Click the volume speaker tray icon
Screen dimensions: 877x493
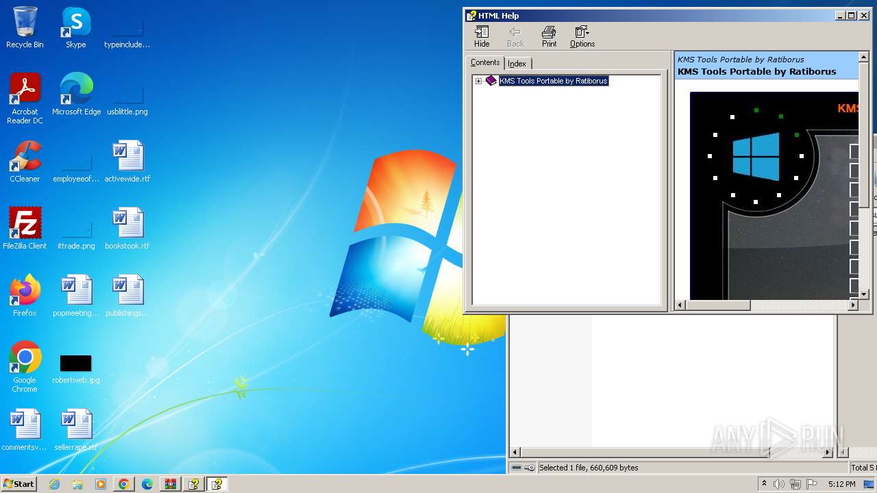(779, 484)
